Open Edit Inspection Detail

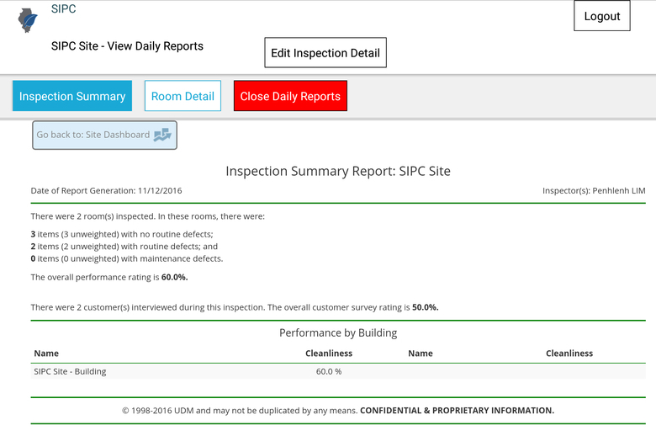[325, 53]
